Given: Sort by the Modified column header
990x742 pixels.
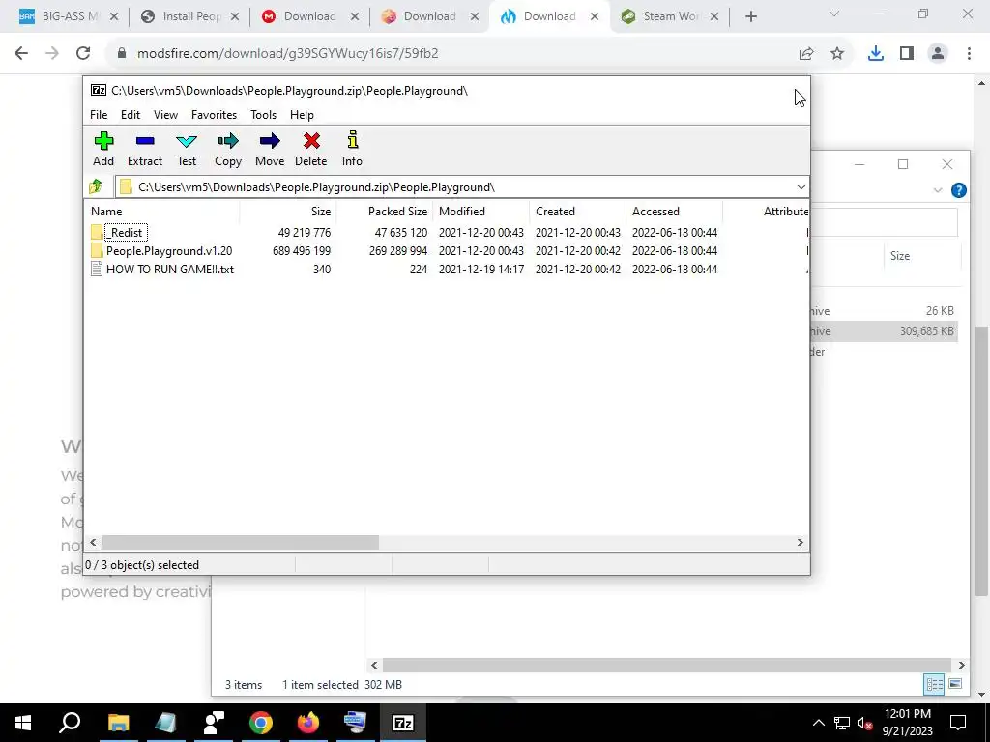Looking at the screenshot, I should click(x=481, y=212).
